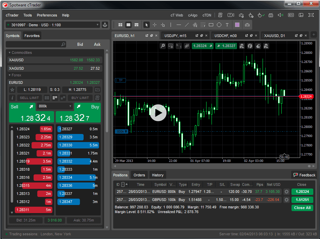Toggle sound speaker icon in top bar
The height and width of the screenshot is (239, 320).
tap(281, 15)
